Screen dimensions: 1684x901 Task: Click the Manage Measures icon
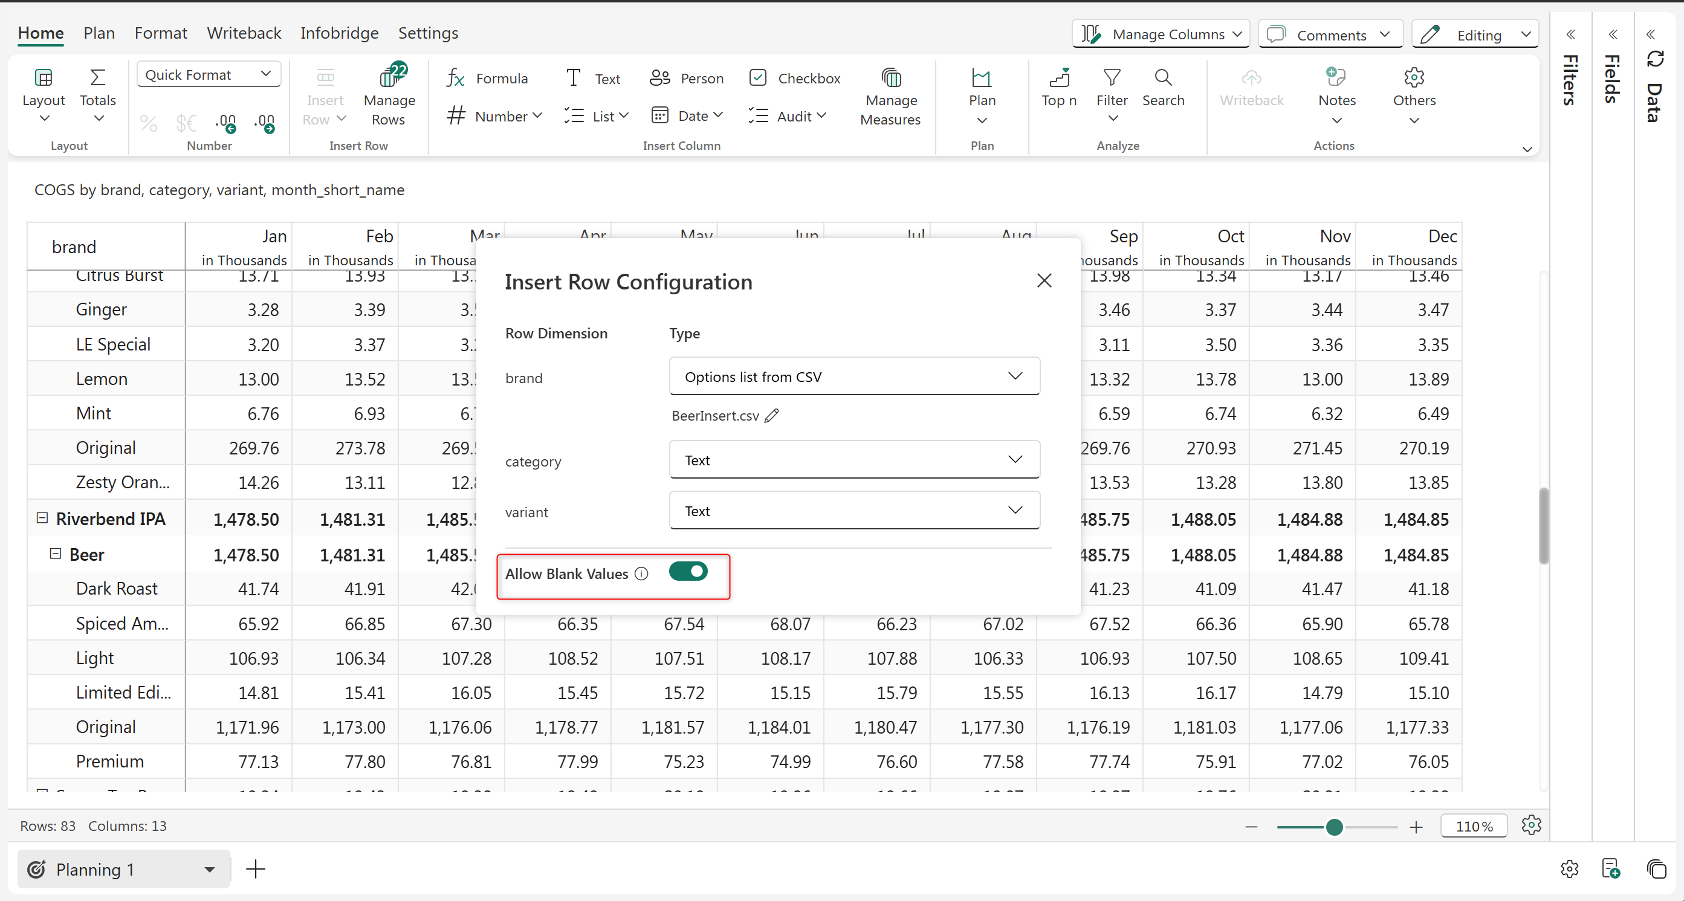pos(890,79)
